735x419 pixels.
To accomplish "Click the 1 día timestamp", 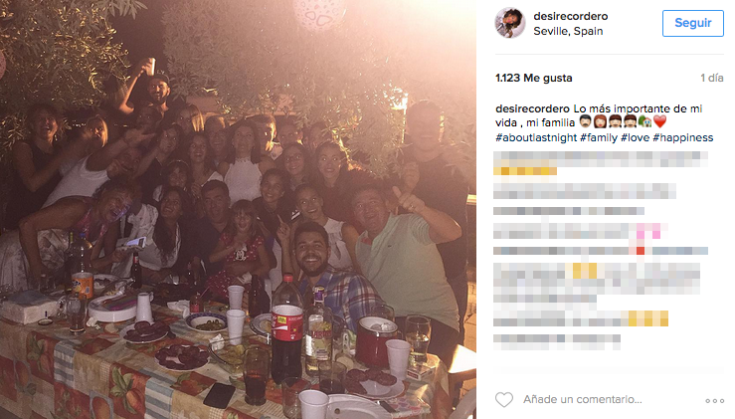I will pos(711,78).
